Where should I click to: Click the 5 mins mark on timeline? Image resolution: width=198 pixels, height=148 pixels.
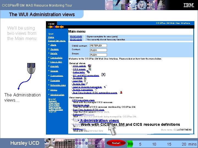coord(140,144)
